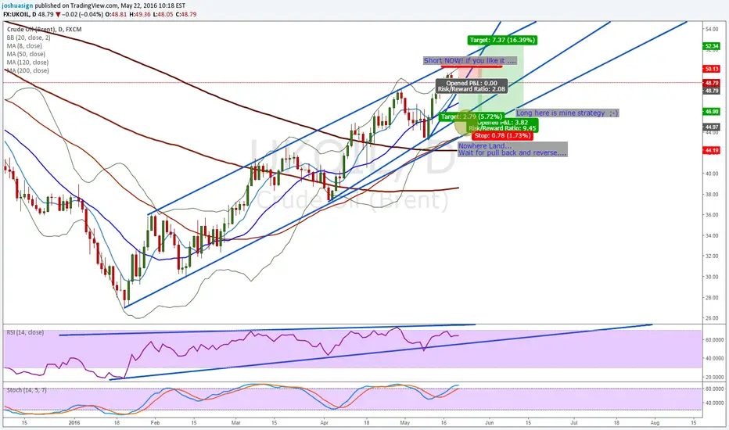The width and height of the screenshot is (729, 430).
Task: Select the RSI (14, close) pane label
Action: pos(25,333)
